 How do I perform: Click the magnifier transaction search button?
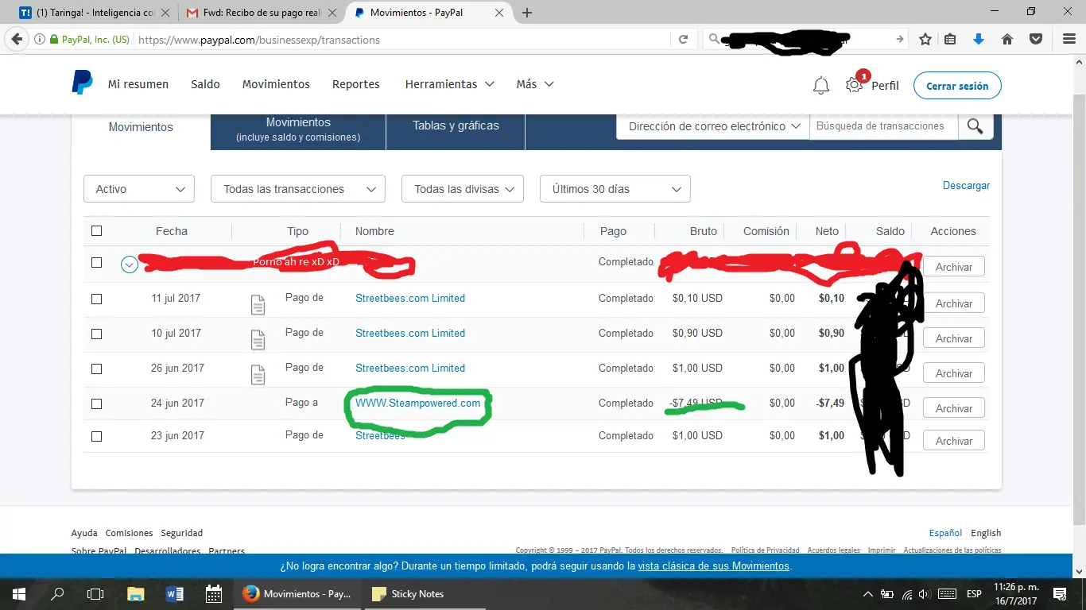pyautogui.click(x=975, y=126)
